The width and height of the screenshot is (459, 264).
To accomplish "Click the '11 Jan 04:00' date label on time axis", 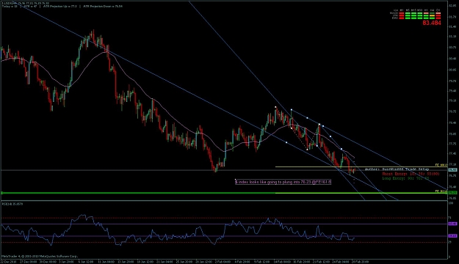I will click(x=106, y=261).
